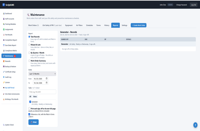
Task: Select the Reports tab
Action: coord(115,25)
